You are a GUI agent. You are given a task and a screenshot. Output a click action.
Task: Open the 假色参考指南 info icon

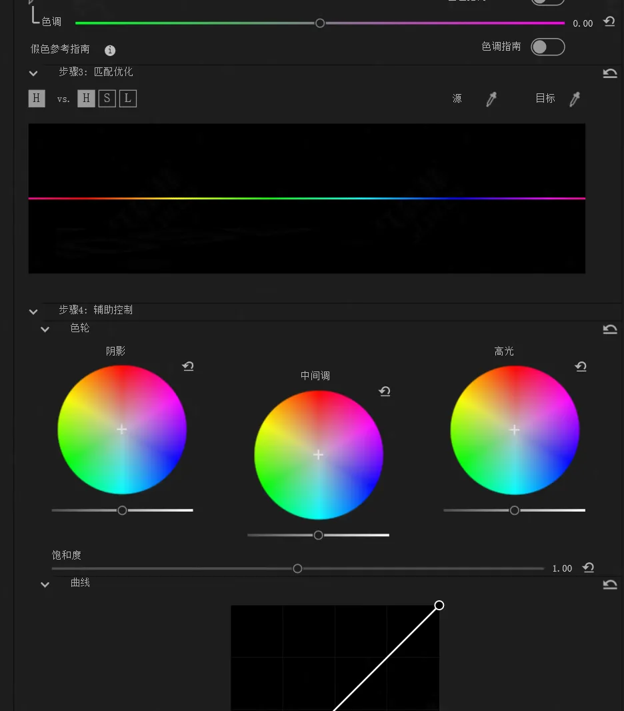110,51
